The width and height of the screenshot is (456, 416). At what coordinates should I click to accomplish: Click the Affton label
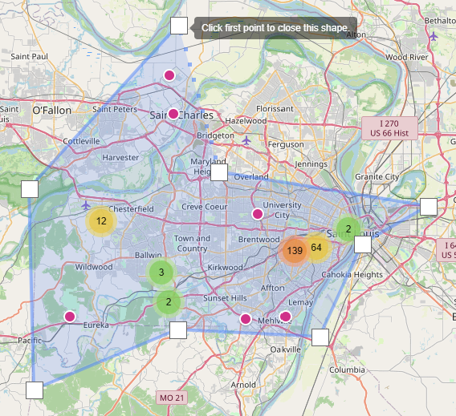[x=272, y=288]
